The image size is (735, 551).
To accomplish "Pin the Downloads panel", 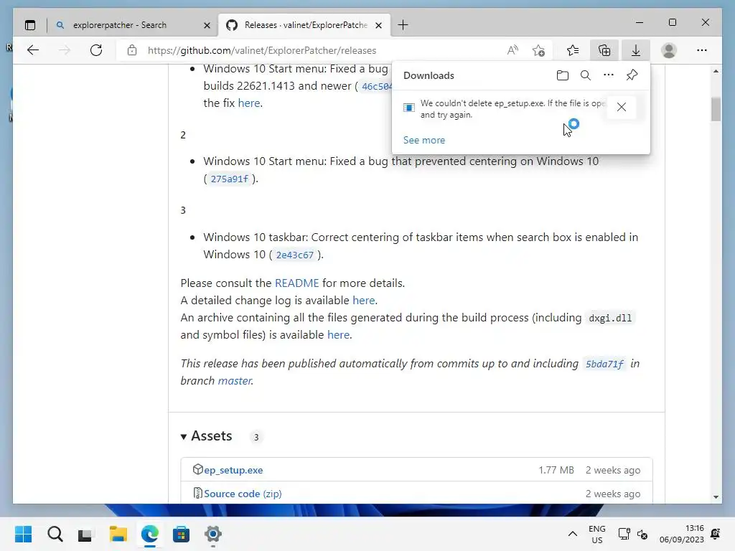I will [x=632, y=75].
